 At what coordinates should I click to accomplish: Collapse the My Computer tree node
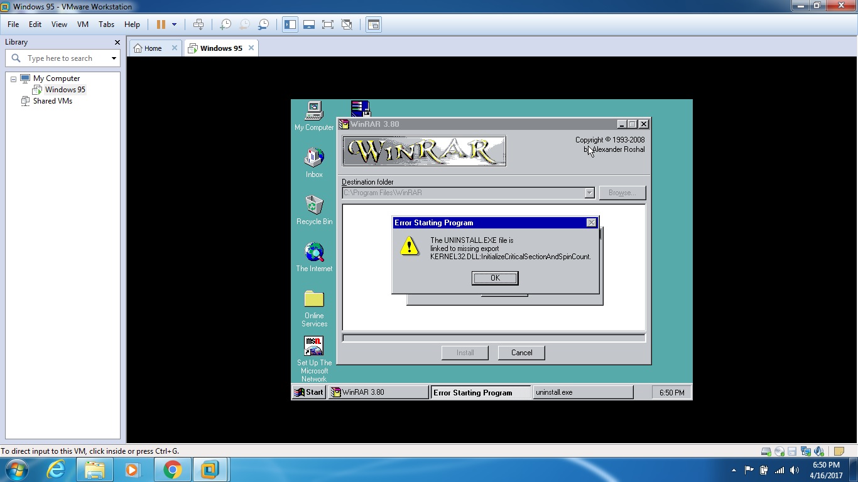[13, 79]
